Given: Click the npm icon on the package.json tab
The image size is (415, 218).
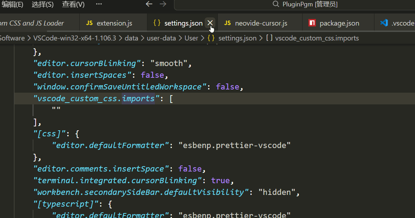Looking at the screenshot, I should click(x=312, y=23).
